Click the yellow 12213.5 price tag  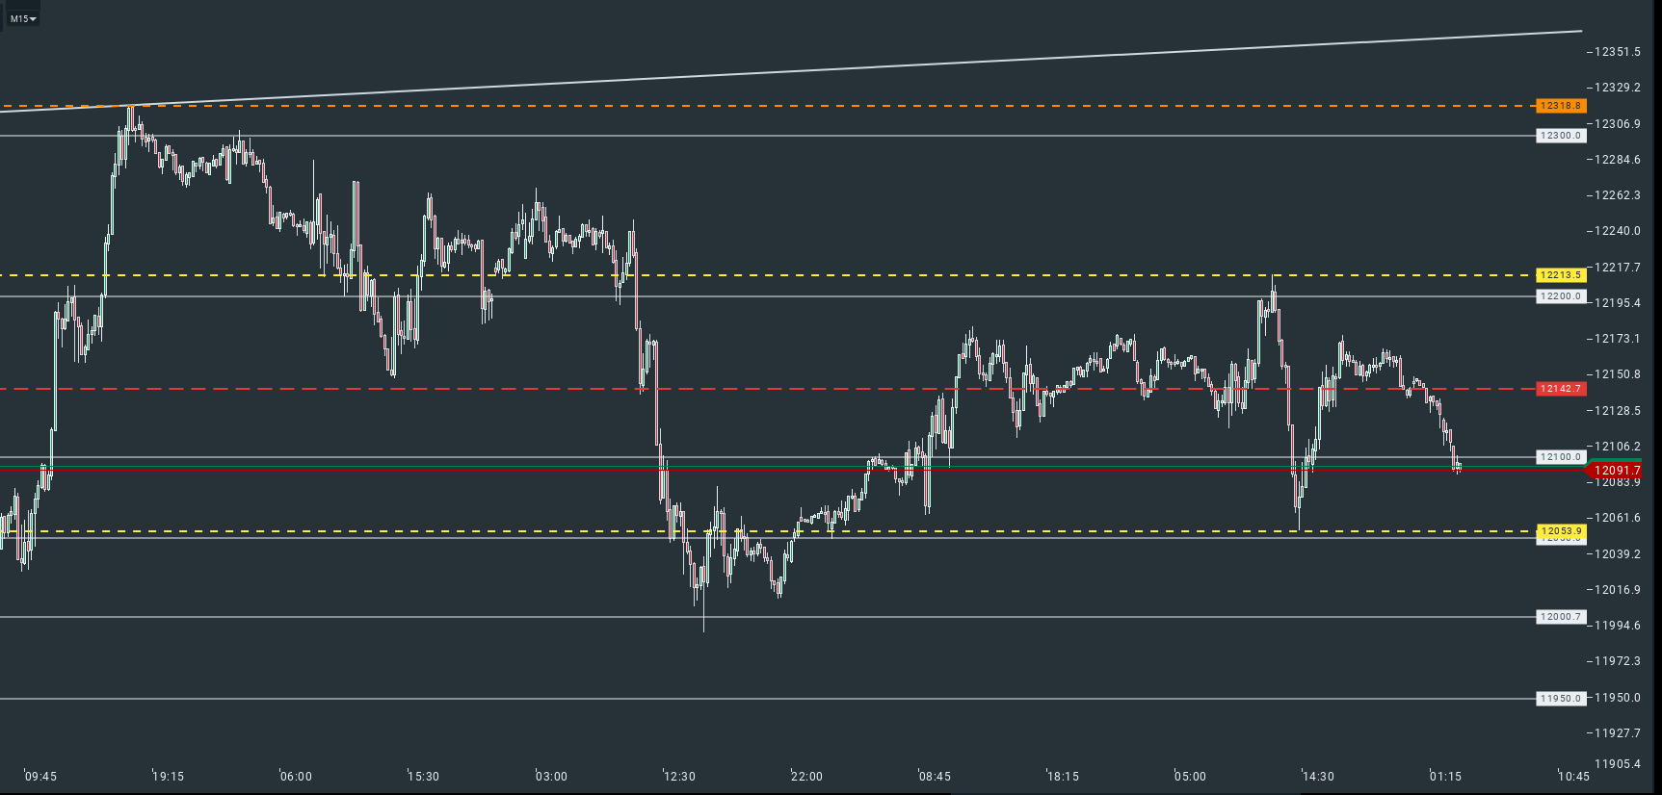coord(1560,275)
